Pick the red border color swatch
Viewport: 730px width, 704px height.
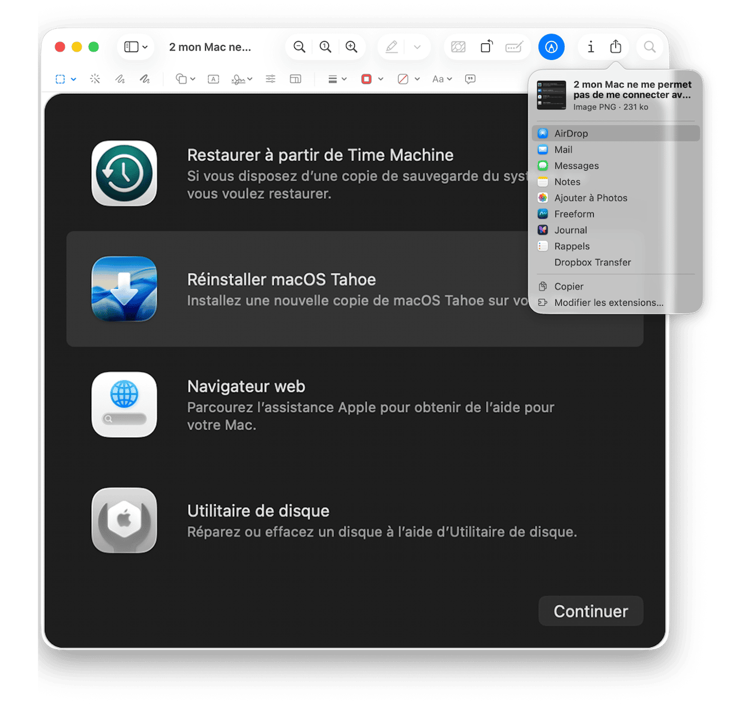tap(366, 79)
